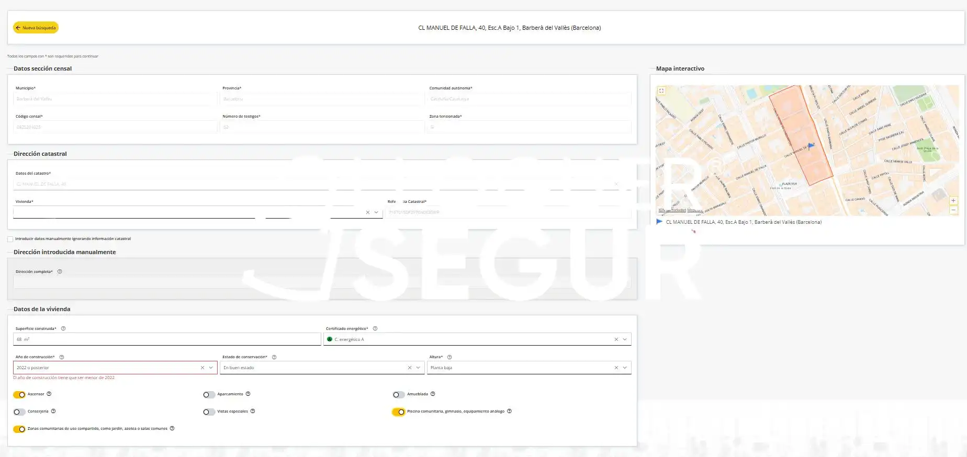The height and width of the screenshot is (457, 967).
Task: Clear the Estado de conservación value
Action: [410, 368]
